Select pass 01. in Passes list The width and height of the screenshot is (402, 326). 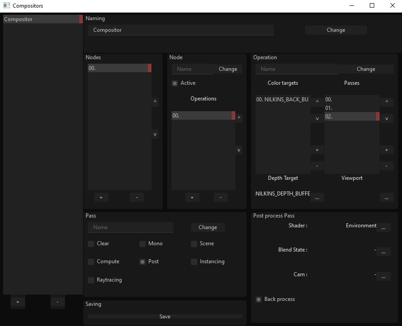coord(352,108)
